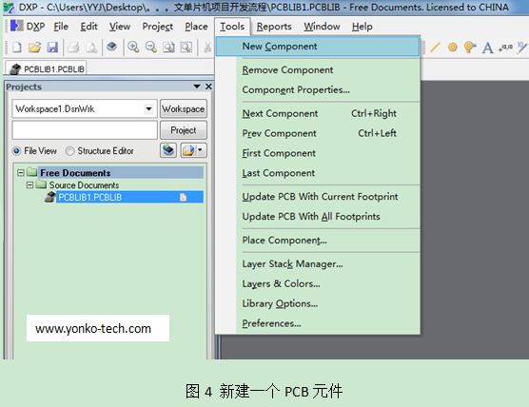Select the Place Pad tool icon

click(x=453, y=48)
